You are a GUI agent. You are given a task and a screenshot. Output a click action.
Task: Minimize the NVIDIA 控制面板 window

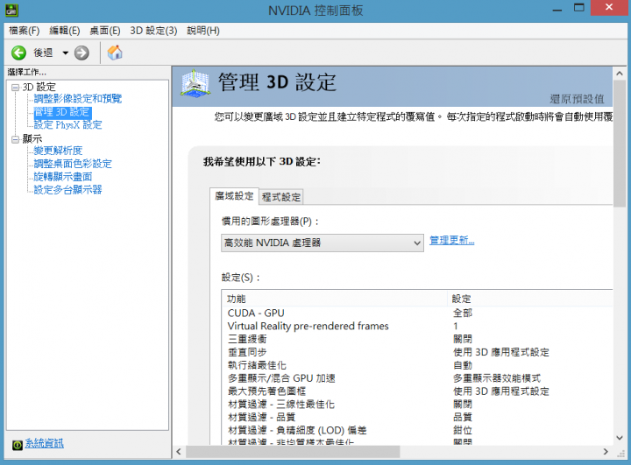coord(557,9)
